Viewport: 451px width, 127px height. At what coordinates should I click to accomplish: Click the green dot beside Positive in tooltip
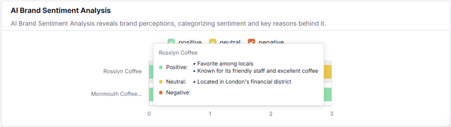(x=161, y=67)
